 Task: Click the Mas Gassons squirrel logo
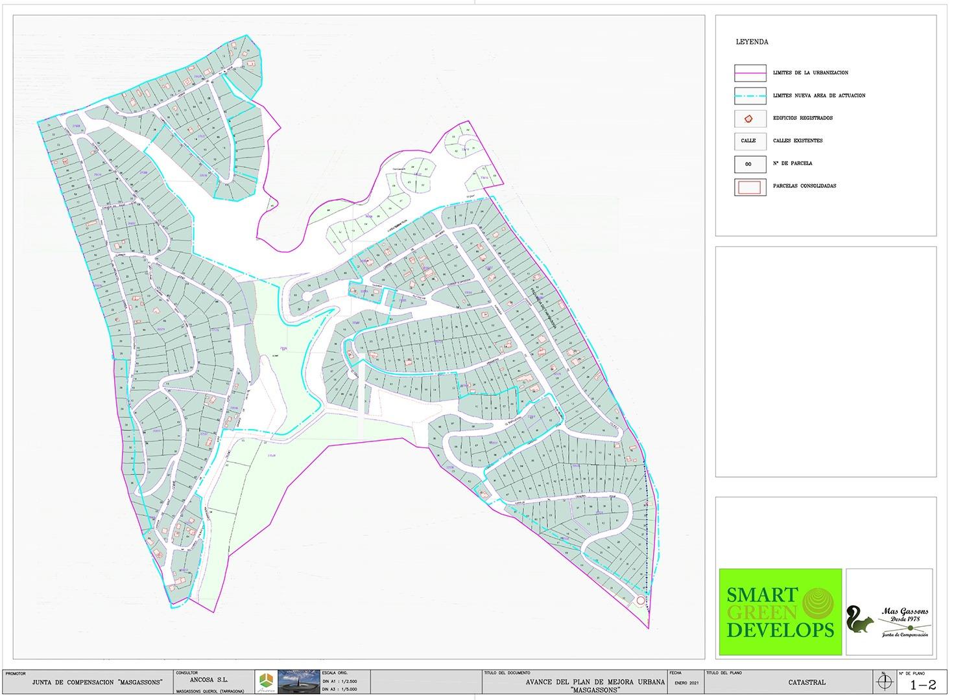coord(861,622)
